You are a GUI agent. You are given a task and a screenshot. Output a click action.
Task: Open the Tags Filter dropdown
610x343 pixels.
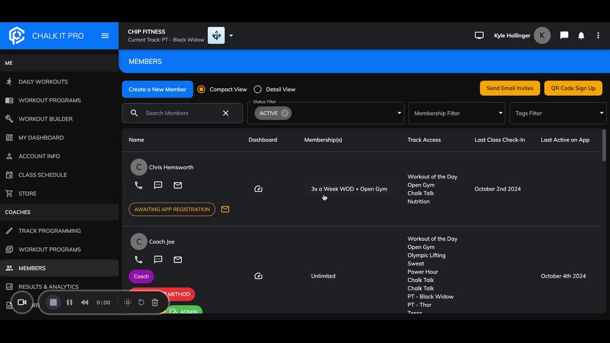[x=558, y=113]
